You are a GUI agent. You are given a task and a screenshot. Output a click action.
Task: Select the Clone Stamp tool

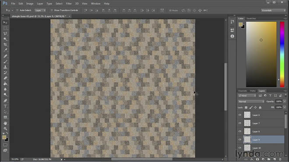click(x=5, y=67)
